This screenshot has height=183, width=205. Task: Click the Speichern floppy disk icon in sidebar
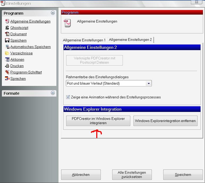(x=7, y=40)
